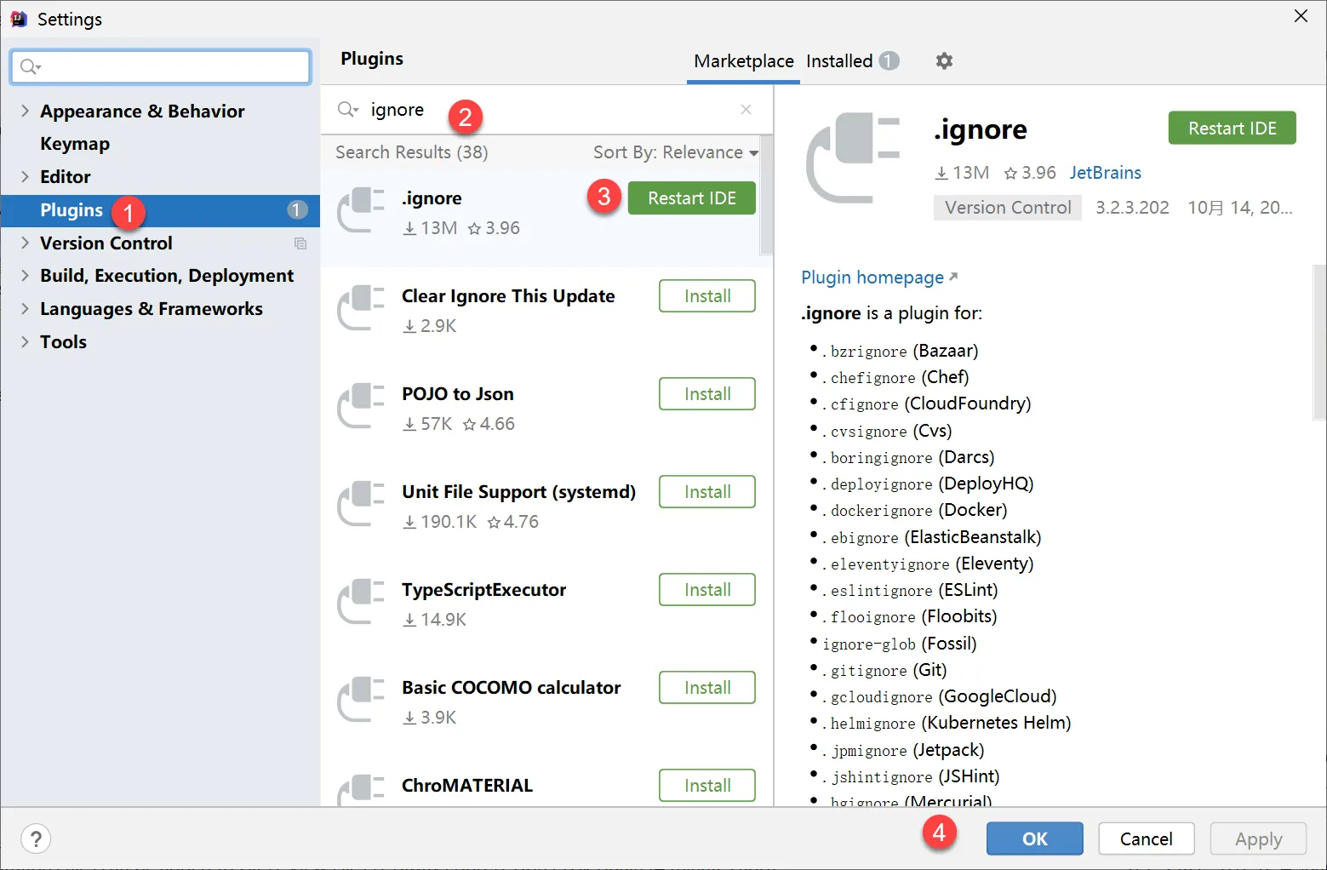Viewport: 1327px width, 870px height.
Task: Select the Basic COCOMO calculator title
Action: [511, 688]
